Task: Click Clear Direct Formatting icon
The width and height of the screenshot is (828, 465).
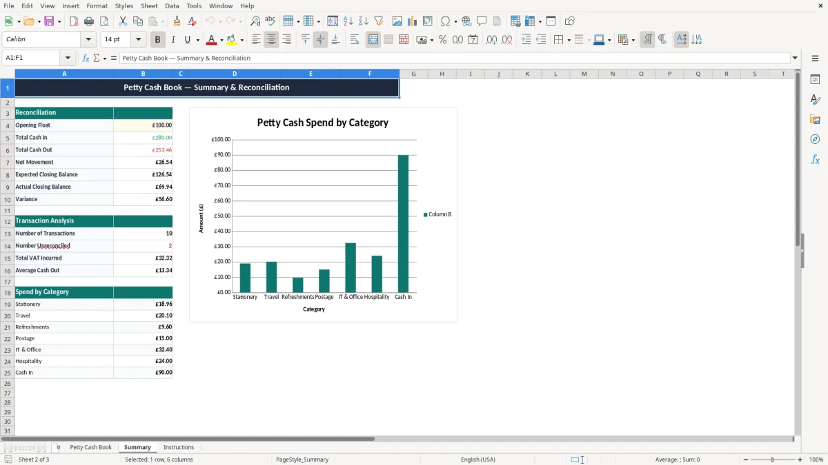Action: [192, 21]
